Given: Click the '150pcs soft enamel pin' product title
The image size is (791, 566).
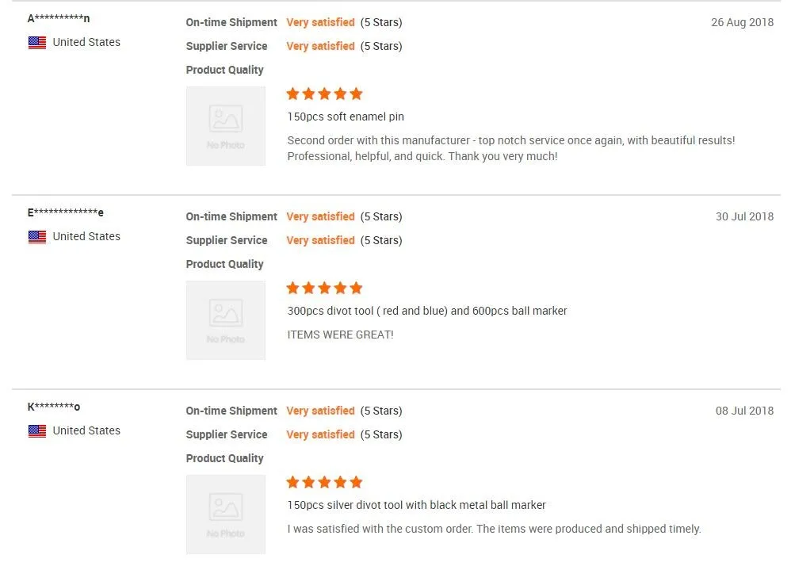Looking at the screenshot, I should (x=346, y=117).
